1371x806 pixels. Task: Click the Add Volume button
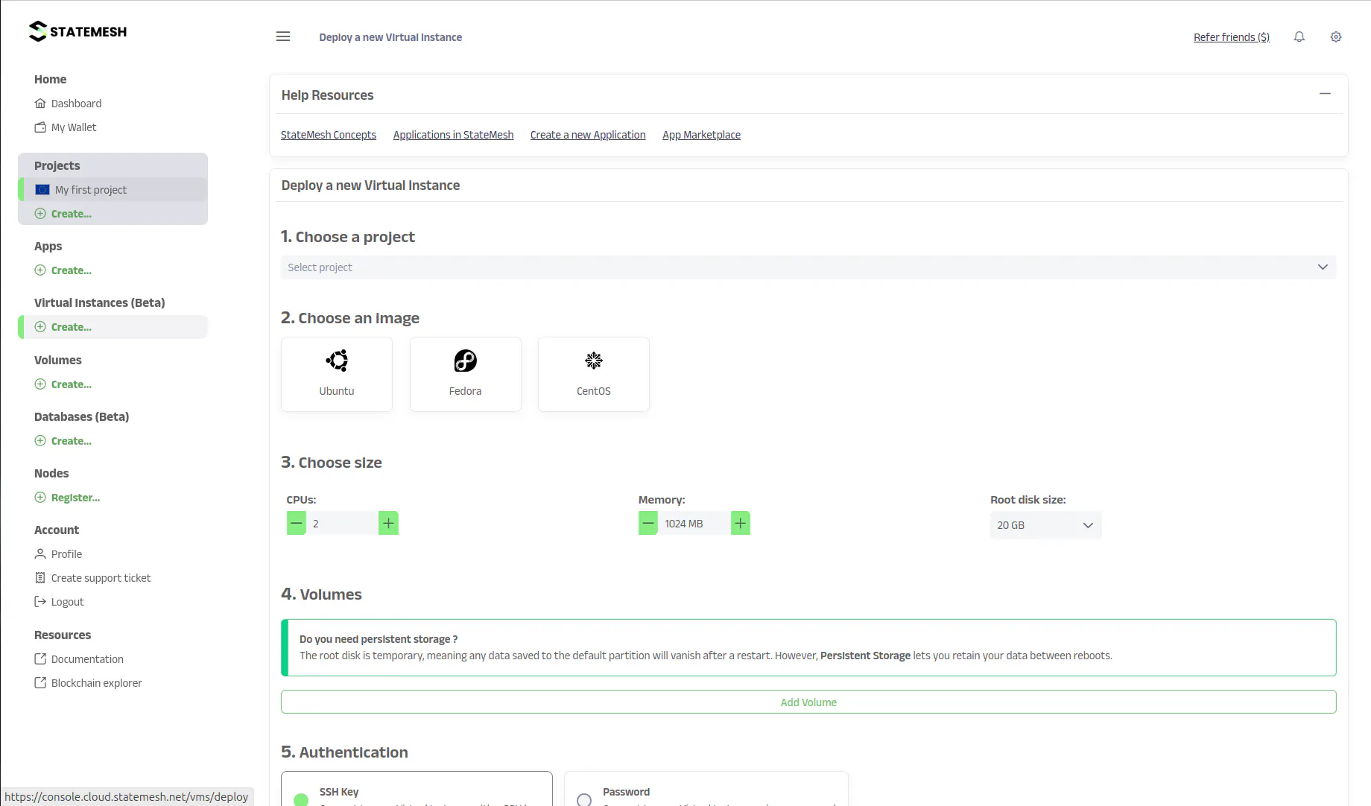pyautogui.click(x=808, y=702)
